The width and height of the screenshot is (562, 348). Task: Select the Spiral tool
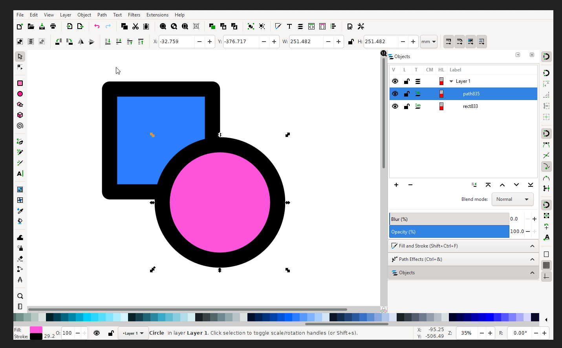(20, 126)
